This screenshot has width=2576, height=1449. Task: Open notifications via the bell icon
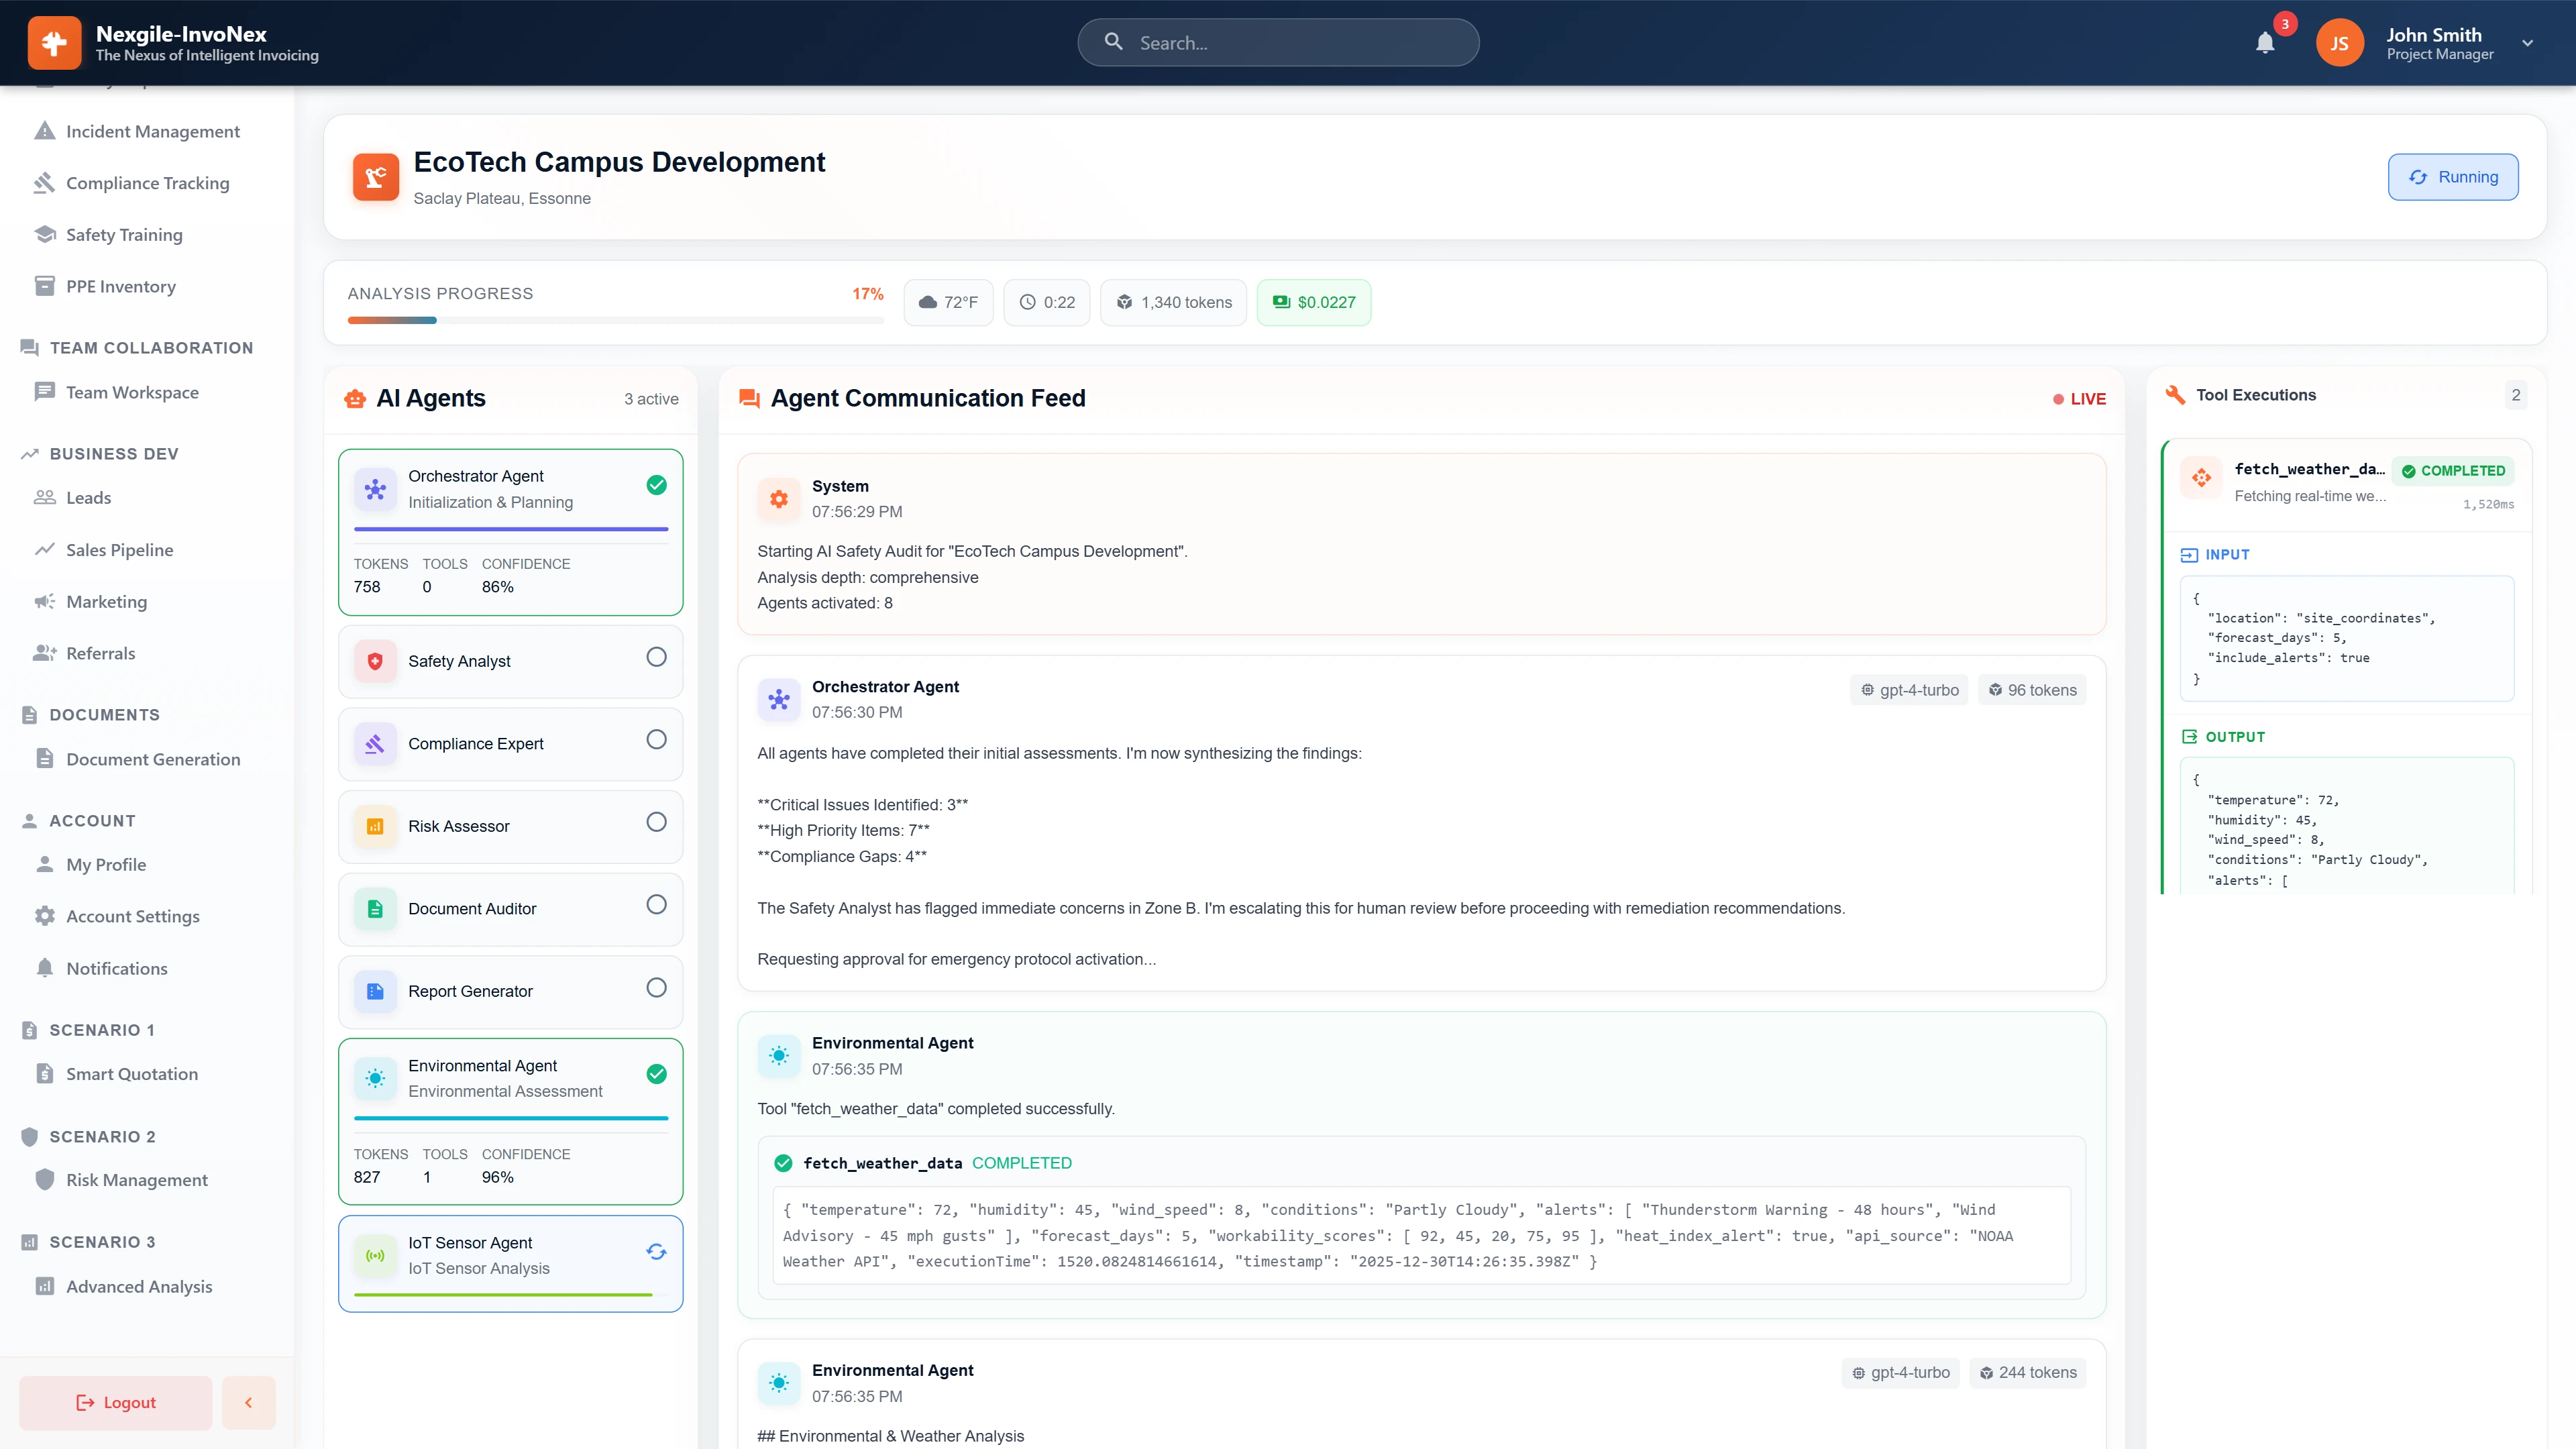click(x=2265, y=42)
